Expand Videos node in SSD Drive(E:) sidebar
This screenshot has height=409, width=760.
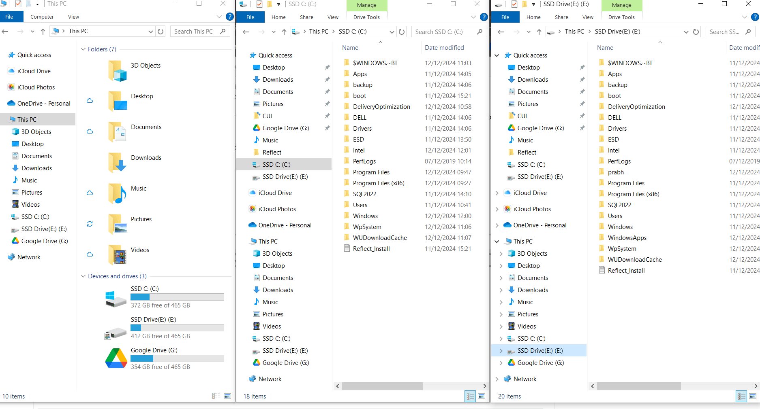click(501, 326)
